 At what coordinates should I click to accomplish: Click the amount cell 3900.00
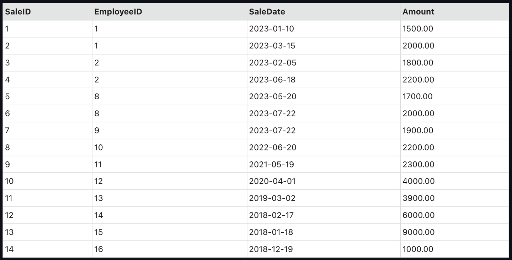418,198
